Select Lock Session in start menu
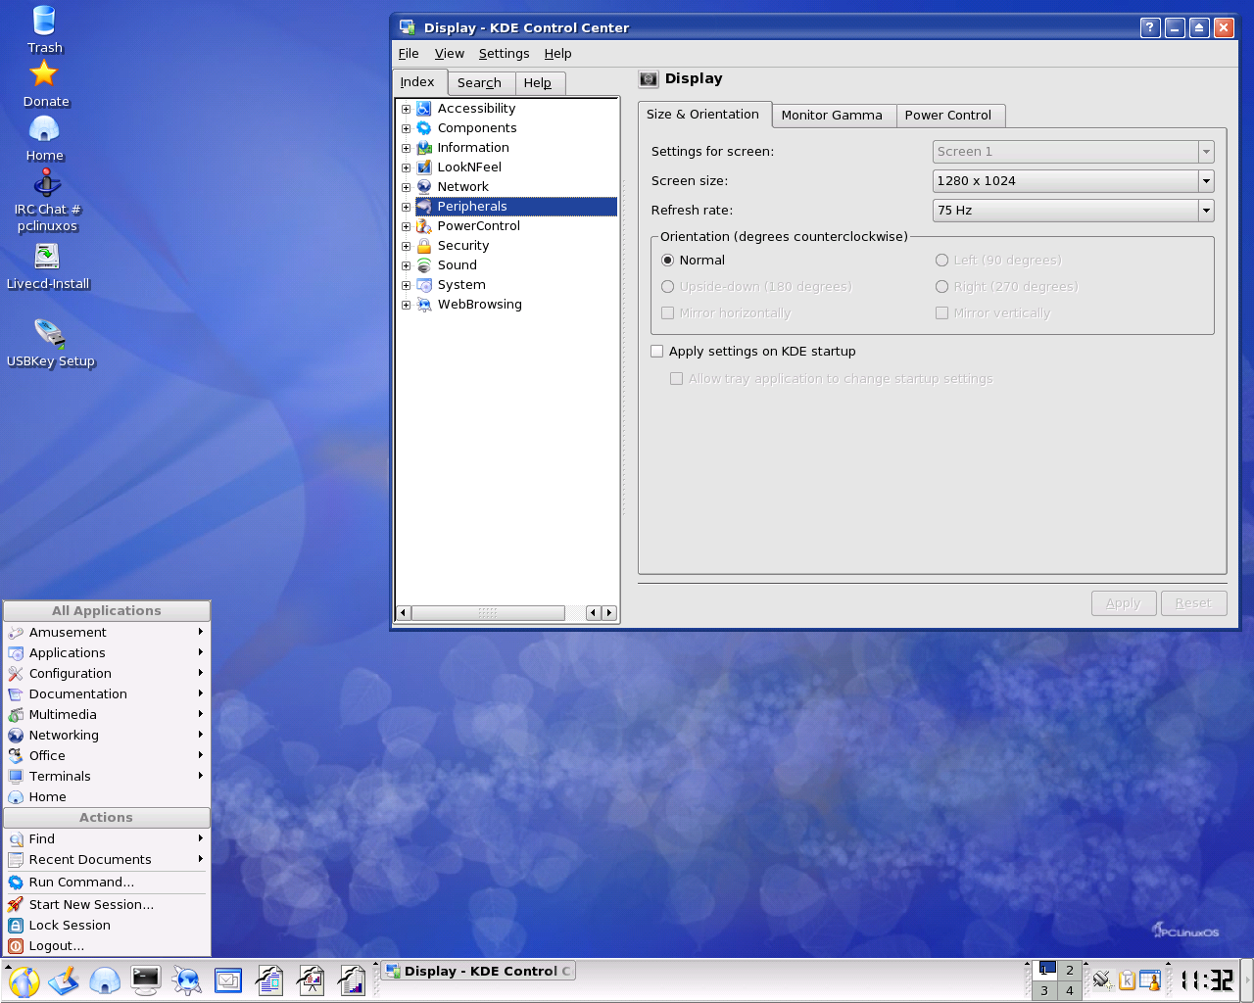The width and height of the screenshot is (1254, 1003). click(x=107, y=926)
